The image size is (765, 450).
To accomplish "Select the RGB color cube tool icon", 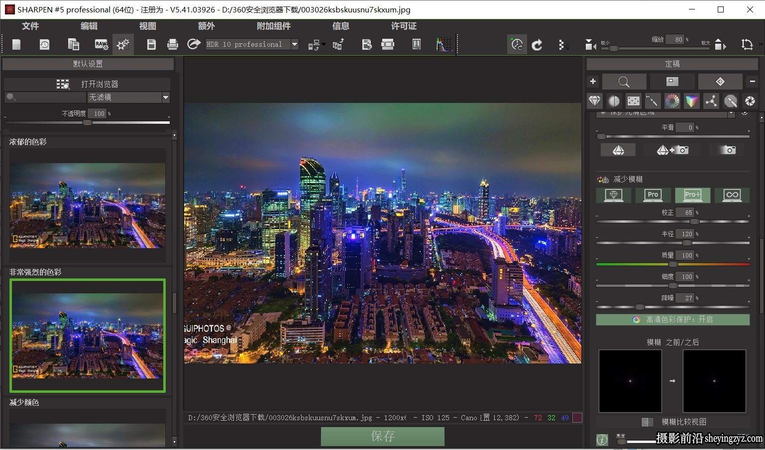I will click(x=692, y=101).
